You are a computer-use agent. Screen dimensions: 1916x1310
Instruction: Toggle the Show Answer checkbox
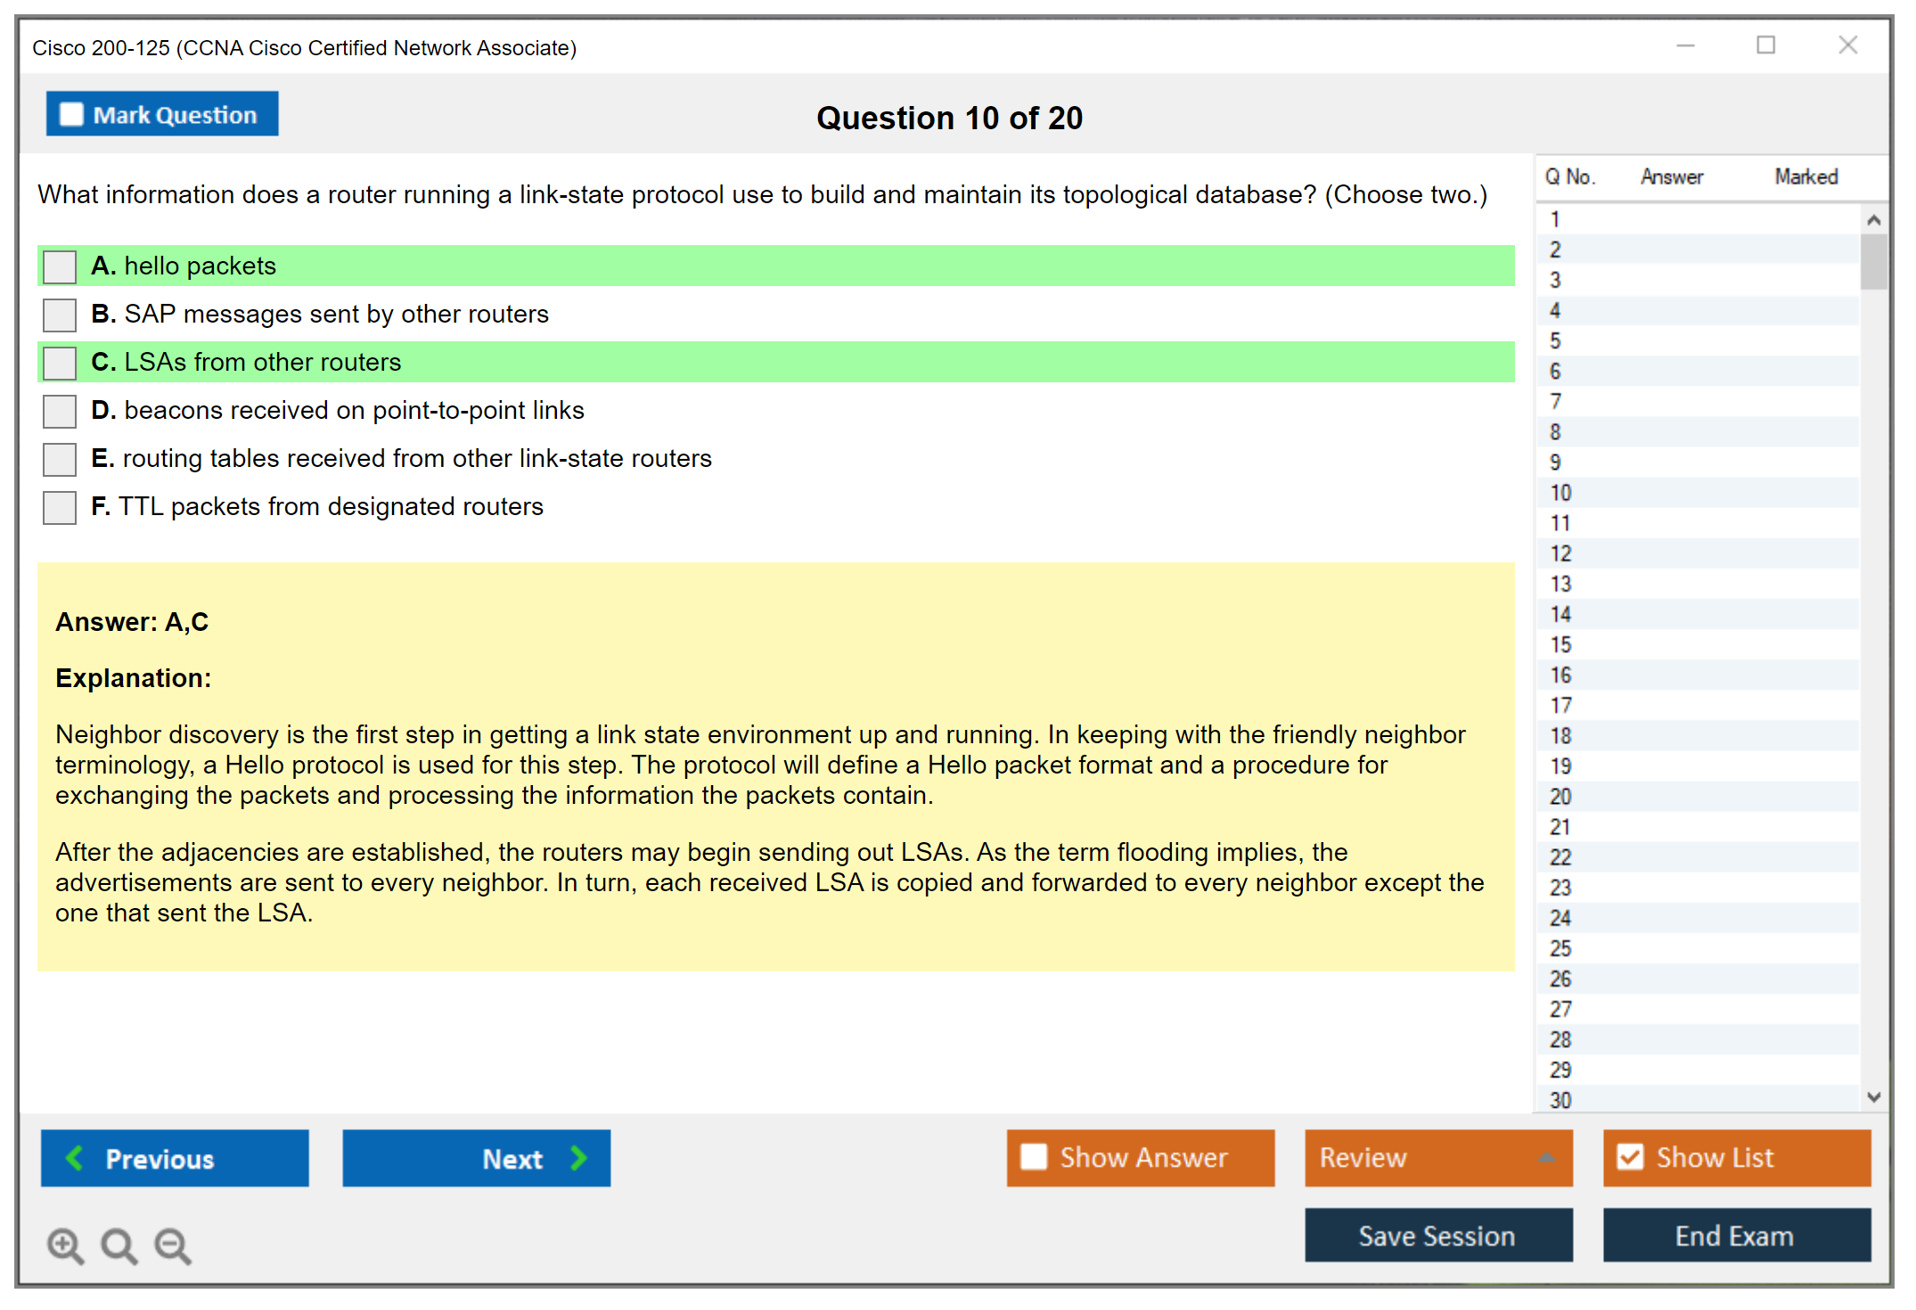(x=1034, y=1157)
